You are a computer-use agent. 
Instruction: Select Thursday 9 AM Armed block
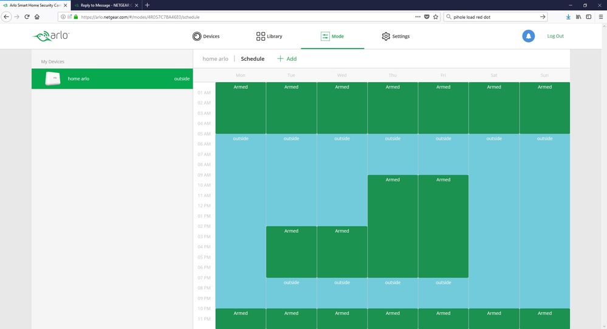pyautogui.click(x=393, y=226)
